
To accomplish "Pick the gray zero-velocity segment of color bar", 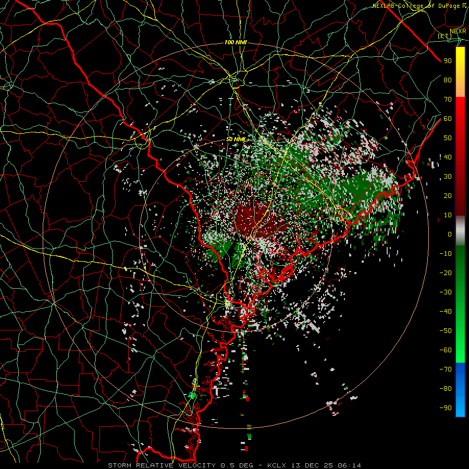I will [460, 231].
